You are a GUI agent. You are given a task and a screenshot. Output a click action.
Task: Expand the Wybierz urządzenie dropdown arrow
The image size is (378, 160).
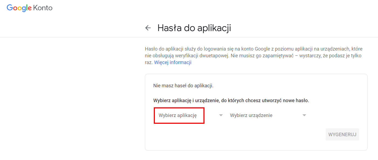304,115
